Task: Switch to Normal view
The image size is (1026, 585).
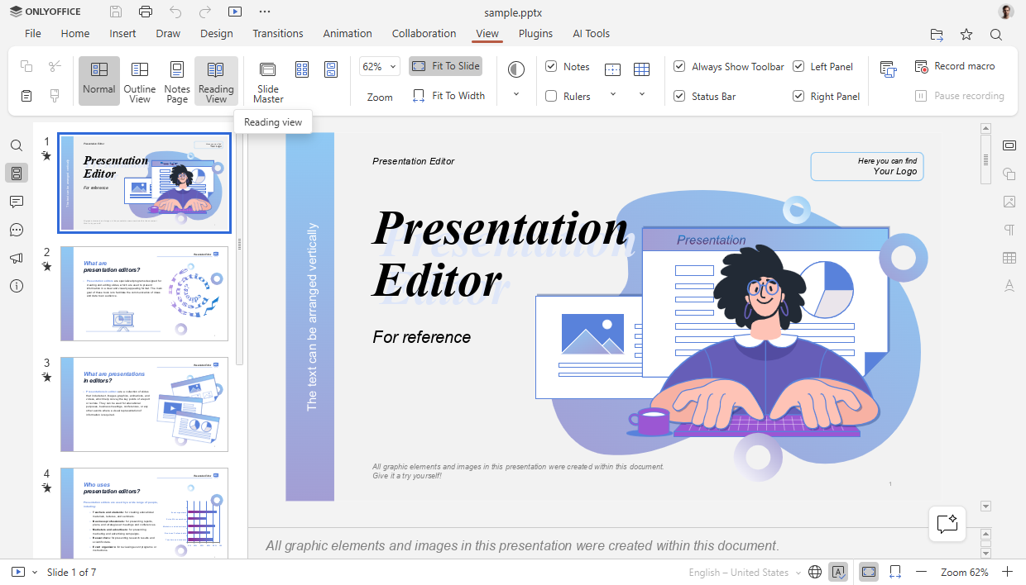Action: point(99,80)
